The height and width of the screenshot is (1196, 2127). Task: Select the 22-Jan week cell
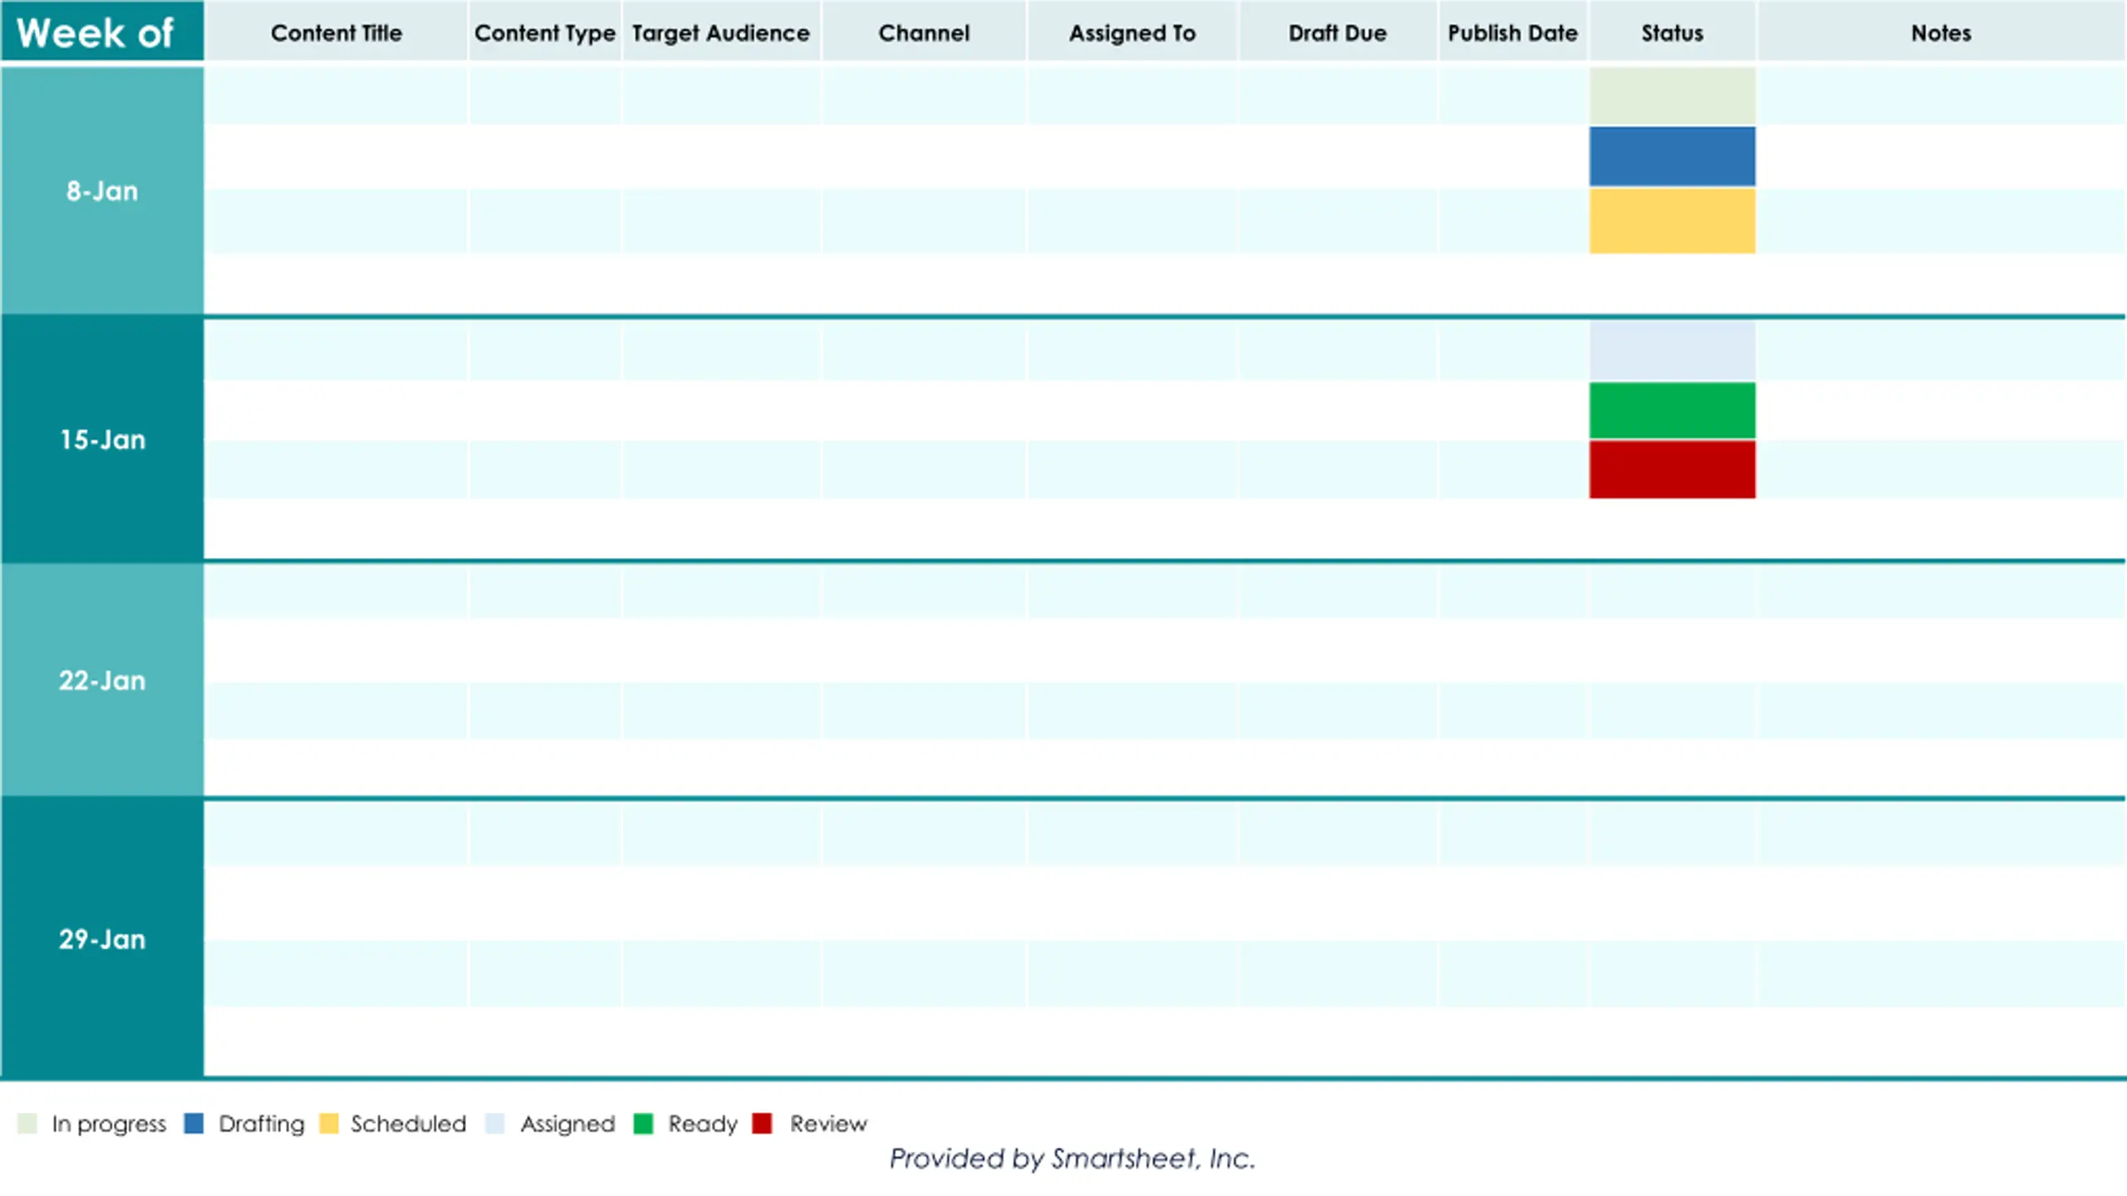tap(102, 680)
